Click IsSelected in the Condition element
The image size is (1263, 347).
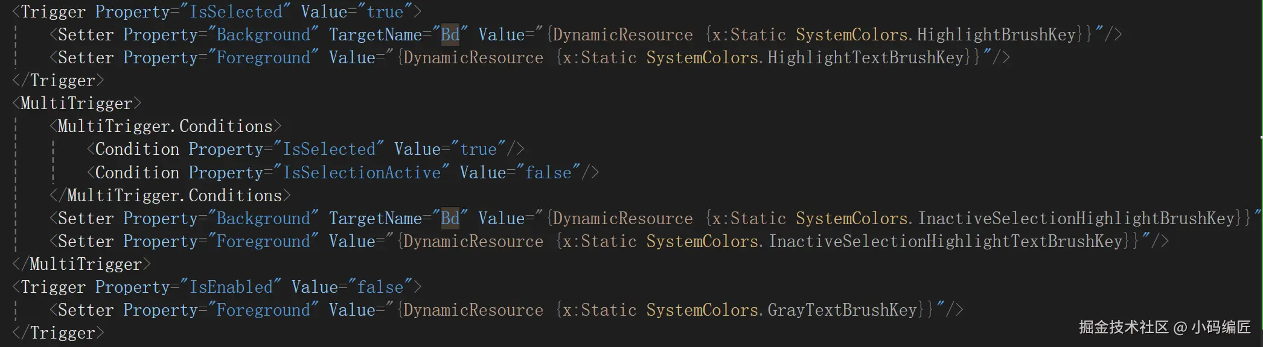(x=328, y=149)
